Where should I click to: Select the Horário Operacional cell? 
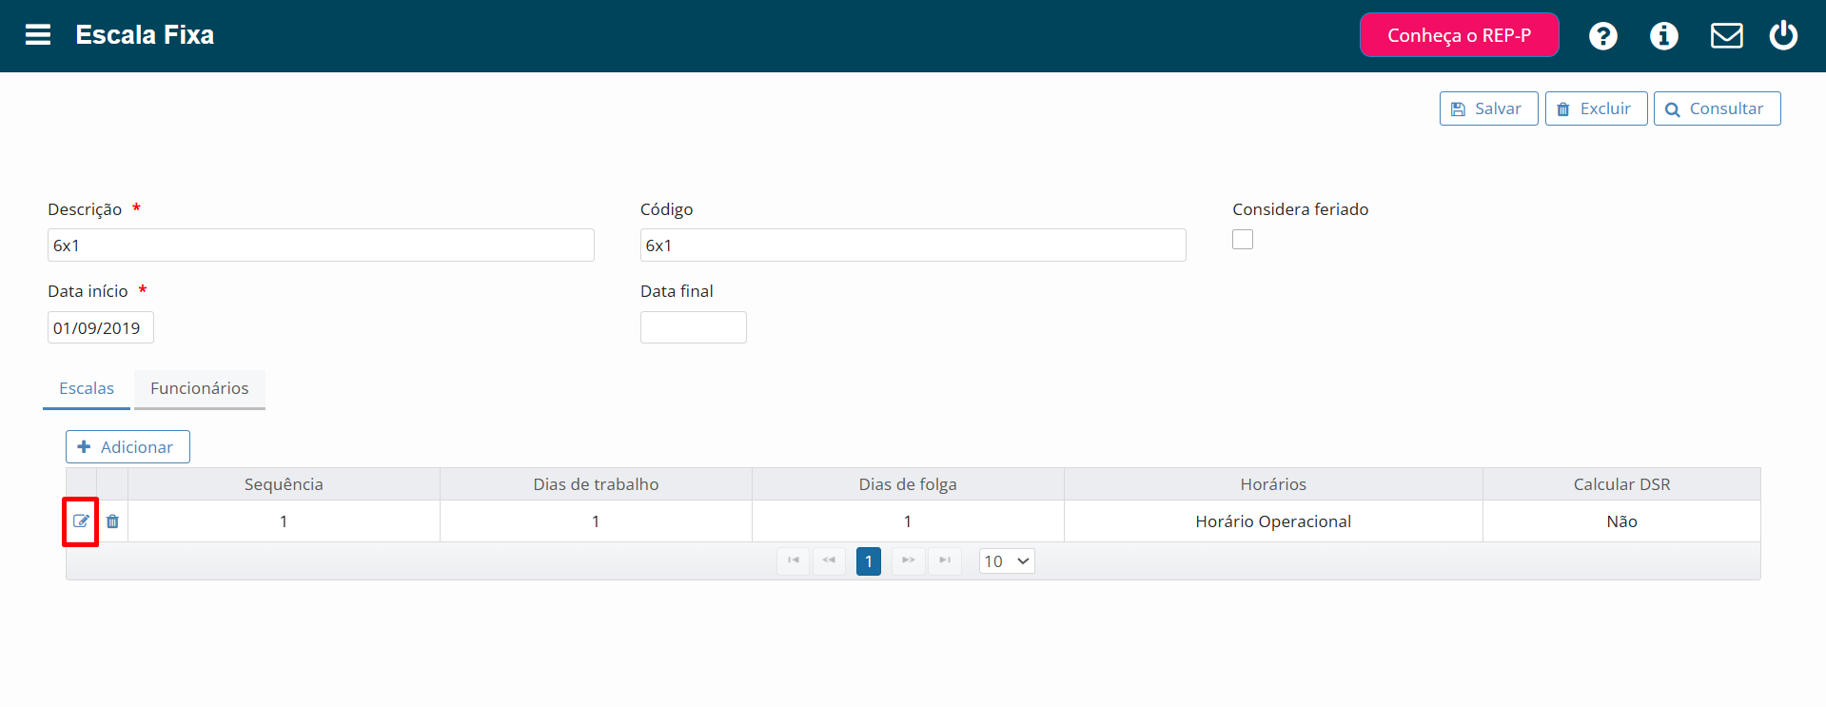tap(1273, 521)
